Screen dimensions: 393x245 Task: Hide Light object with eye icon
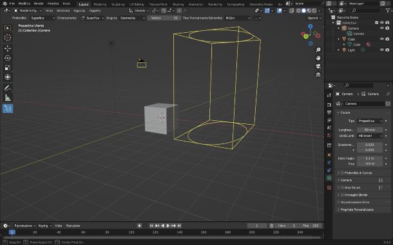[381, 50]
